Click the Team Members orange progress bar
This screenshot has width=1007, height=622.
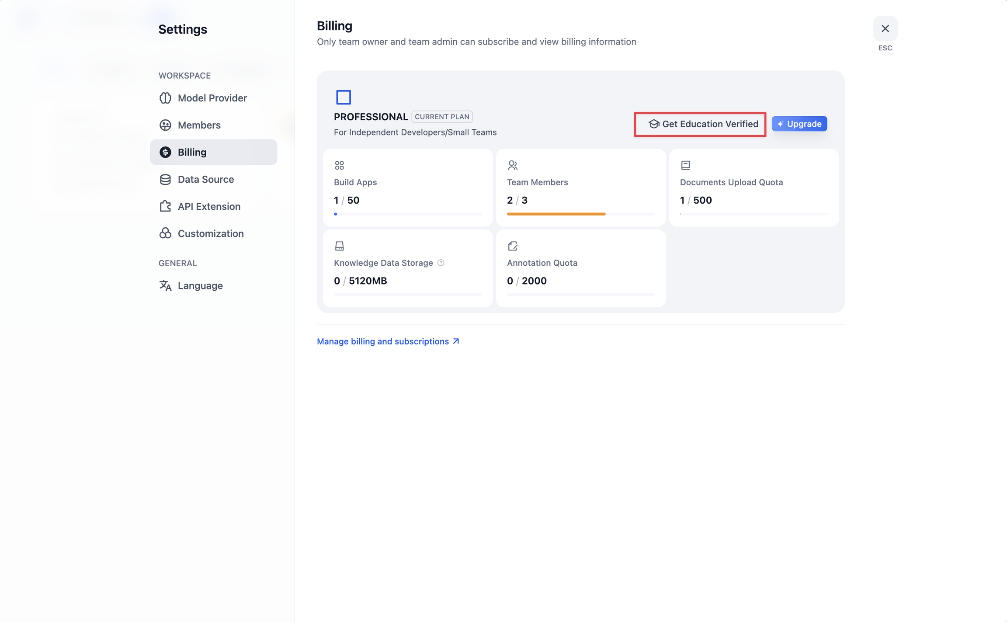(x=556, y=214)
